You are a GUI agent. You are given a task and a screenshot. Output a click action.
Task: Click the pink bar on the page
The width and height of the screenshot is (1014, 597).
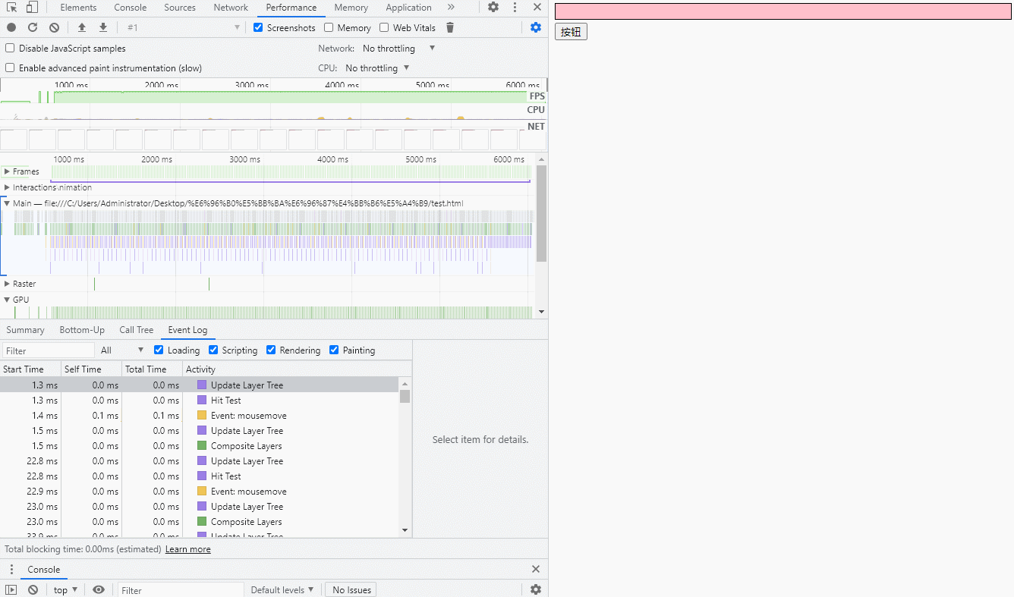783,11
